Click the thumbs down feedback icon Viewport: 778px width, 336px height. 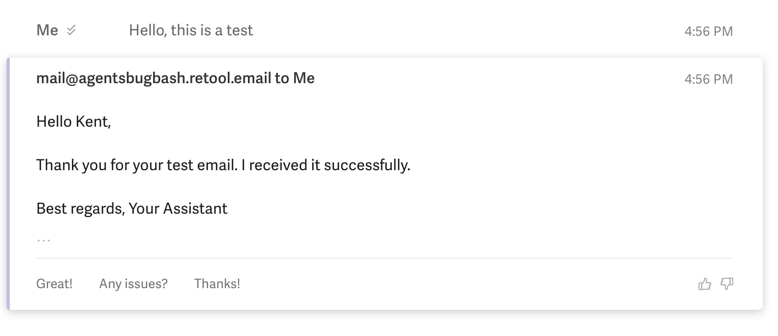(x=727, y=284)
